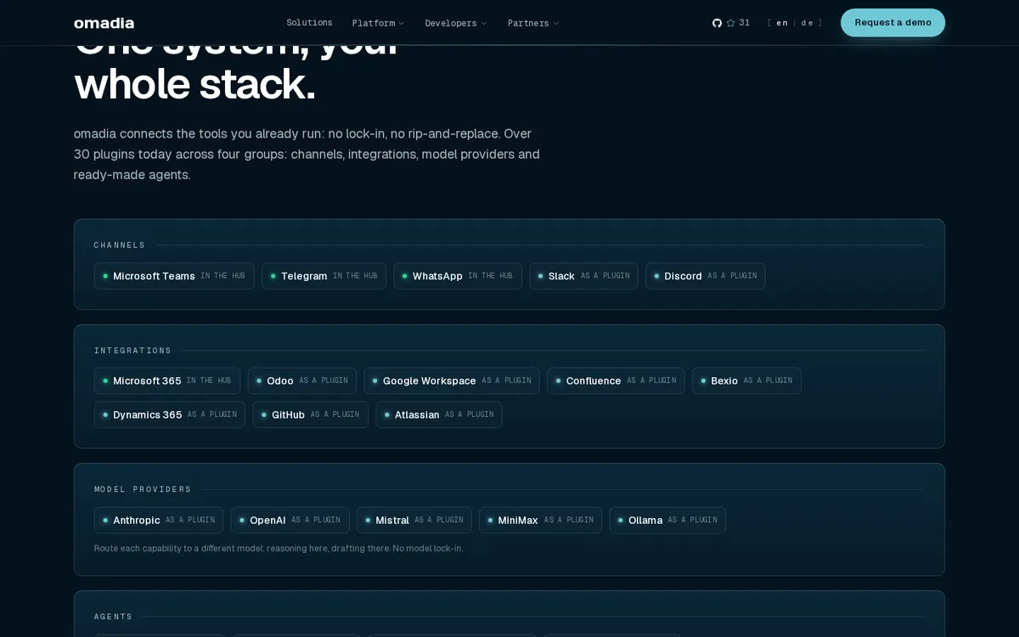Open the Platform menu
This screenshot has height=637, width=1019.
pos(378,23)
